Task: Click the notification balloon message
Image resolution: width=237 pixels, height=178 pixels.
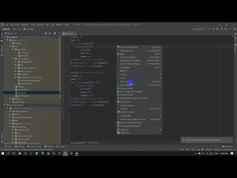Action: click(207, 140)
